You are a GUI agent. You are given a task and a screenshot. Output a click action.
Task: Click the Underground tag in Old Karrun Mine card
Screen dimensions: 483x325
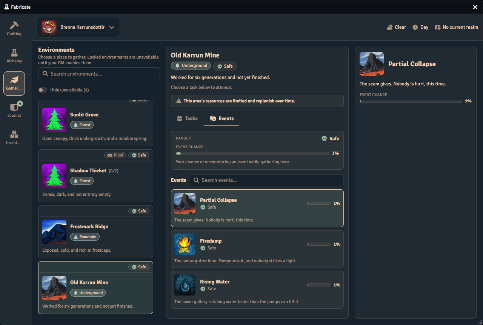tap(88, 292)
